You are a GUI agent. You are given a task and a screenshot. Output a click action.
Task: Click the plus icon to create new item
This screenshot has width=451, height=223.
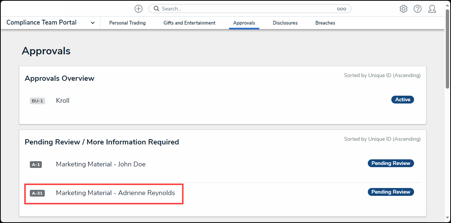[x=138, y=9]
